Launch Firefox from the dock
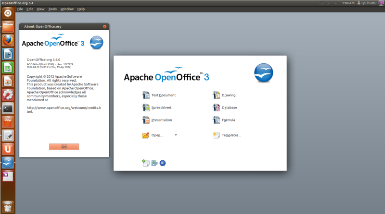Viewport: 385px width, 214px height. click(8, 40)
